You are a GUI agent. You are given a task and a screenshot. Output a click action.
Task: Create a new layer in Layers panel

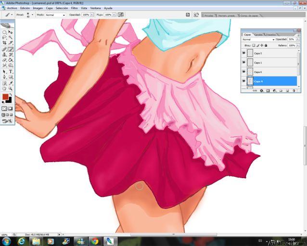(x=287, y=91)
